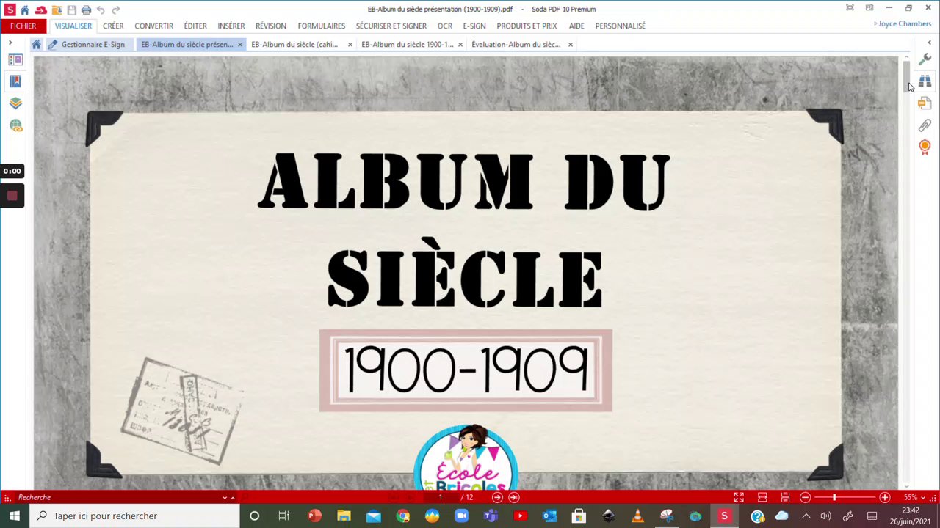Open Google Chrome from the taskbar
The width and height of the screenshot is (940, 528).
click(402, 516)
